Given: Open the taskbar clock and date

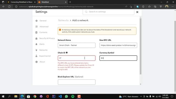Looking at the screenshot, I should click(165, 97).
